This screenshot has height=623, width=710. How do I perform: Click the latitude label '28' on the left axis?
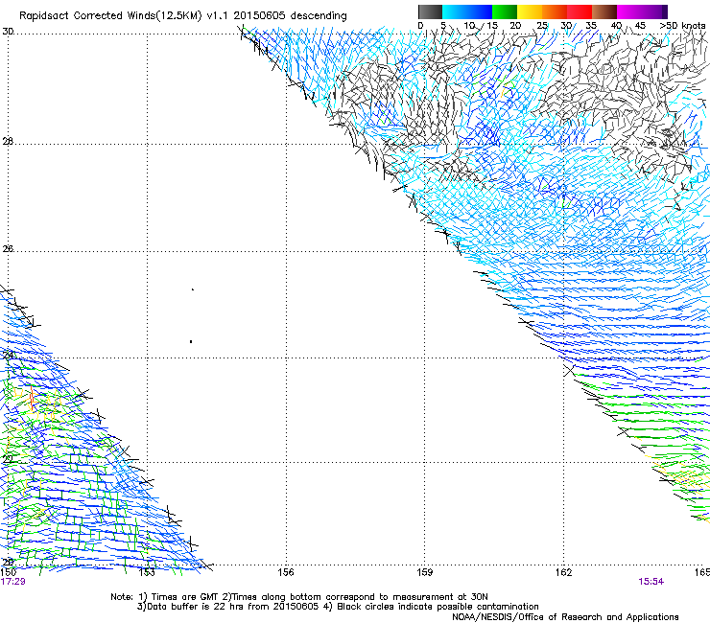[x=8, y=142]
